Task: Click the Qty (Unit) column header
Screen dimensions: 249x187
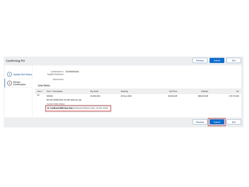Action: (94, 91)
